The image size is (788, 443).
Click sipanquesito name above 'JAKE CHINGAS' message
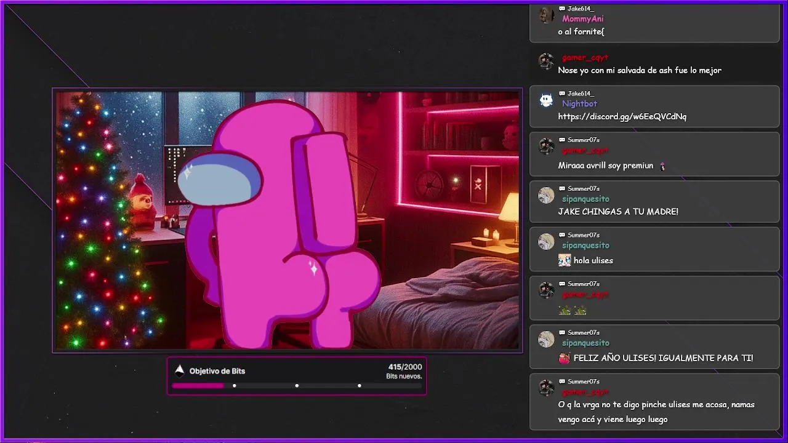tap(585, 199)
